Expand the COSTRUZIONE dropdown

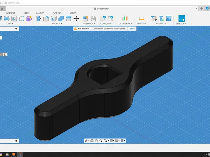[x=125, y=24]
